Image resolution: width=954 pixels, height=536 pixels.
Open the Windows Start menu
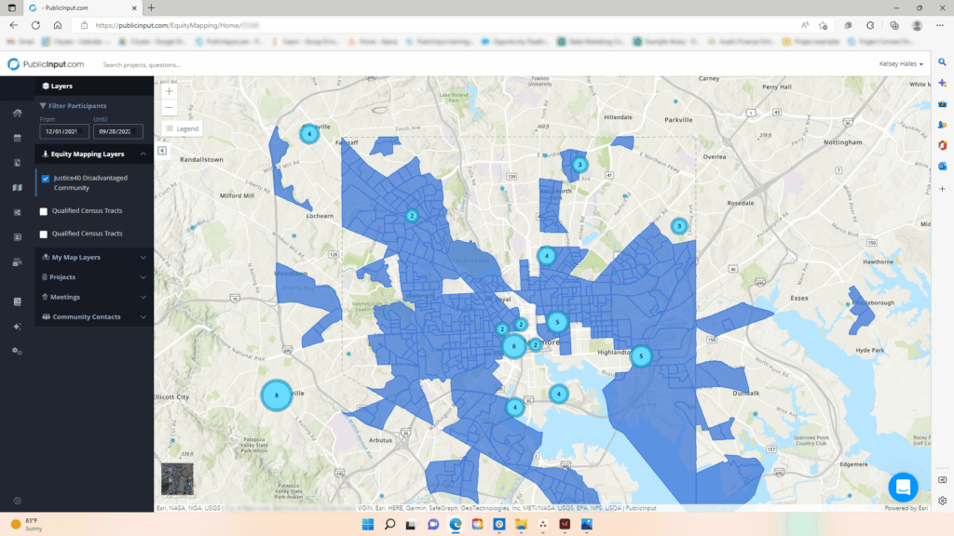(x=367, y=526)
